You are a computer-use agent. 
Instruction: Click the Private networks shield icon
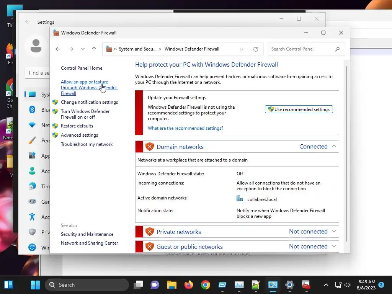pos(150,232)
